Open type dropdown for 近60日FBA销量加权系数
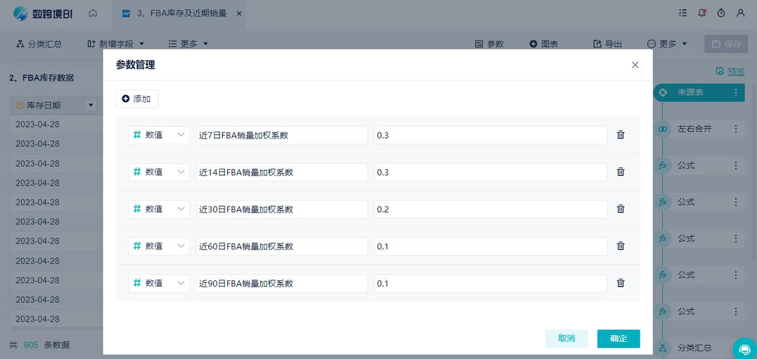The width and height of the screenshot is (757, 359). click(x=159, y=246)
